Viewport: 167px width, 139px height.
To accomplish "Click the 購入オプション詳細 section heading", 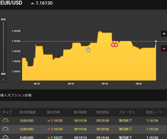I will pos(16,95).
